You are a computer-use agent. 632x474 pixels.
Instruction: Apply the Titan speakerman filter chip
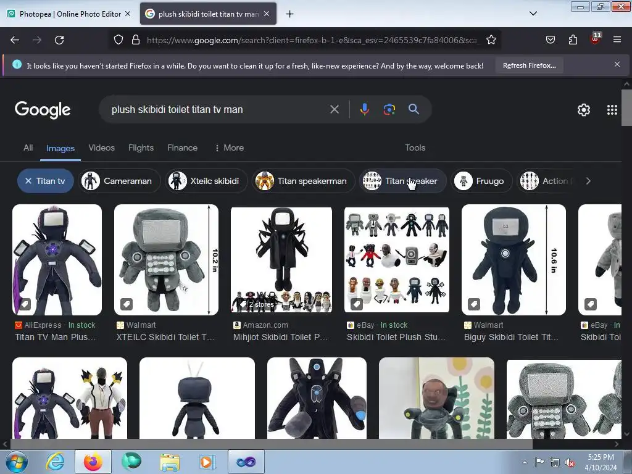click(304, 181)
